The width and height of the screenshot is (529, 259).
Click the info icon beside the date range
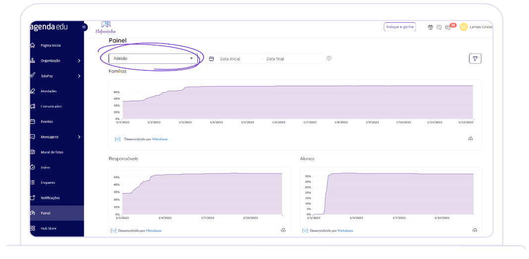tap(329, 58)
